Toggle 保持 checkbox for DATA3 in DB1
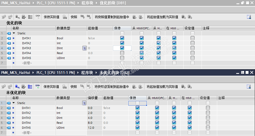Screen dimensions: 255x136 [122, 48]
